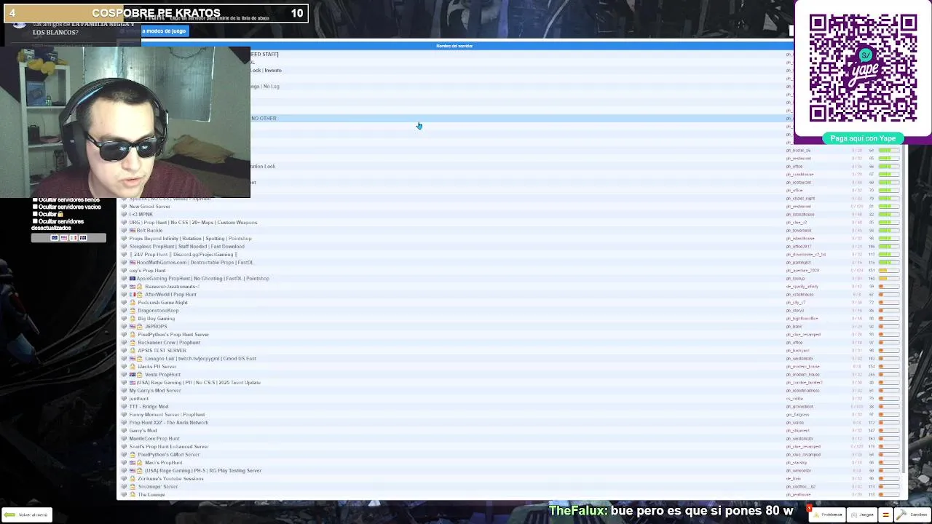Open the Spanish flag language menu
Image resolution: width=932 pixels, height=524 pixels.
click(885, 515)
